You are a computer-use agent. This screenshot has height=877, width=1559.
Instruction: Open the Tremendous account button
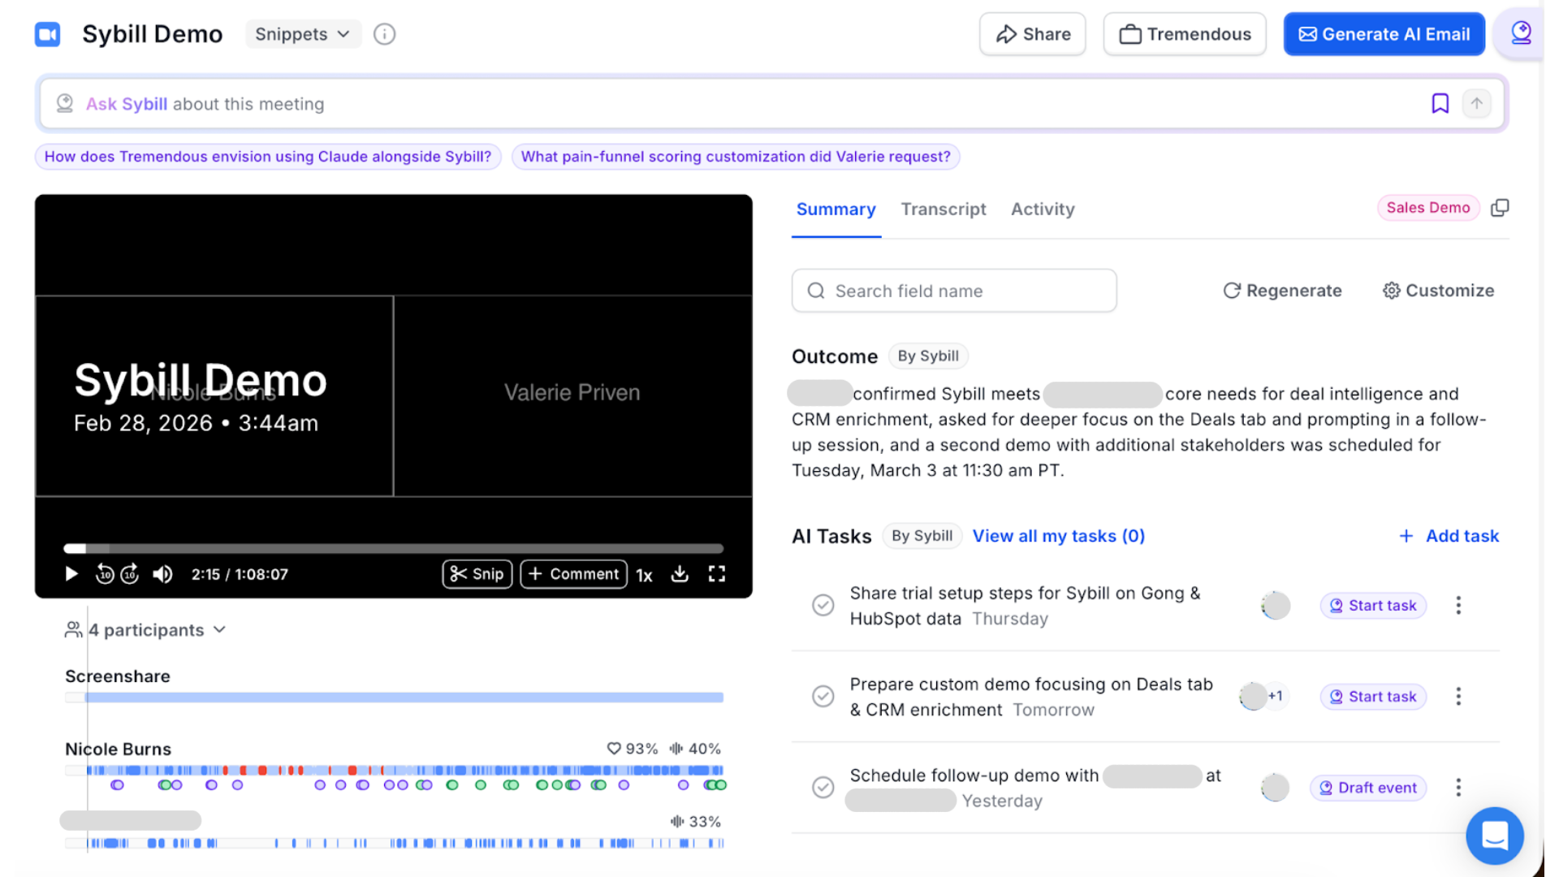[1185, 34]
